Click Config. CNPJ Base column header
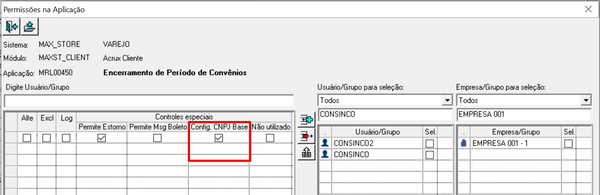Viewport: 600px width, 195px height. [x=219, y=126]
